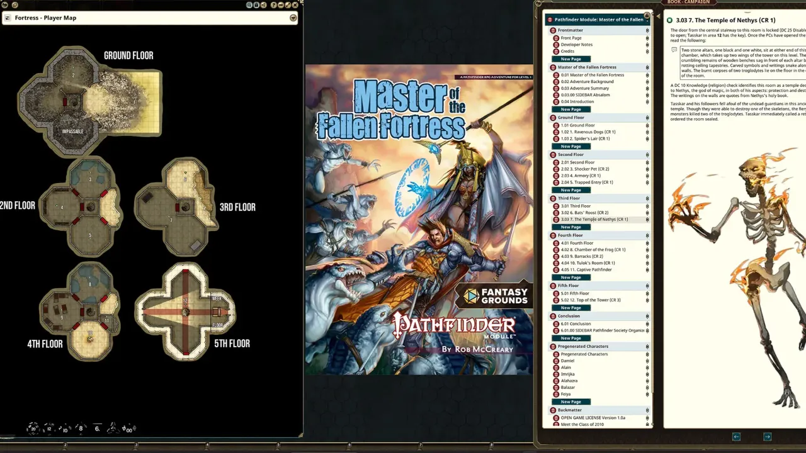Collapse the Ground Floor chapter
The image size is (806, 453).
[x=599, y=118]
